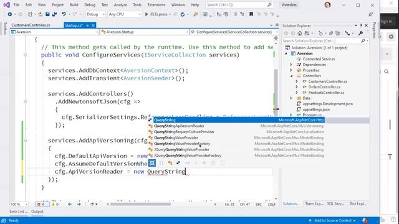The image size is (399, 224).
Task: Click the horizontal scrollbar in code editor
Action: coord(140,204)
